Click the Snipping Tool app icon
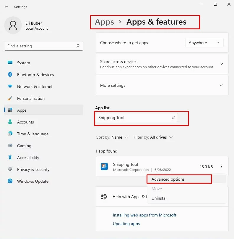Image resolution: width=234 pixels, height=239 pixels. [x=104, y=166]
